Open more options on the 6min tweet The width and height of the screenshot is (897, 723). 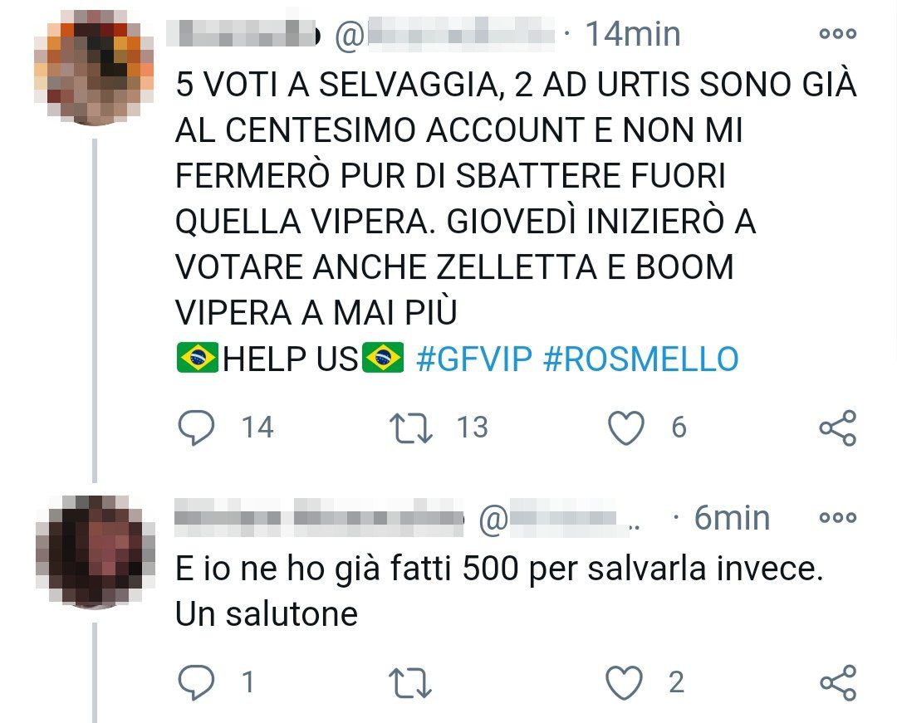(x=838, y=518)
